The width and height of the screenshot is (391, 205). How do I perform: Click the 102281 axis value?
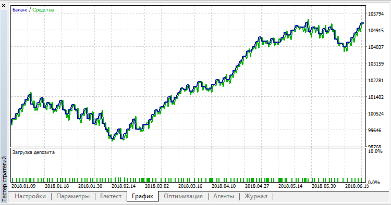(x=376, y=80)
